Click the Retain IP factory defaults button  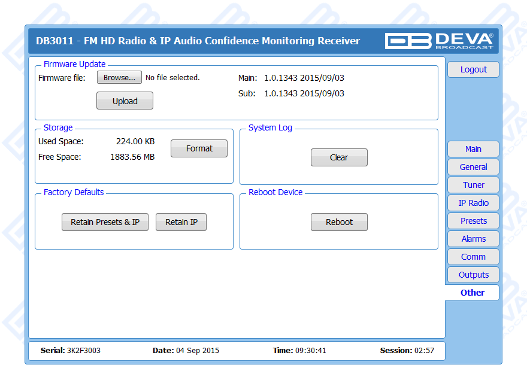pyautogui.click(x=181, y=222)
